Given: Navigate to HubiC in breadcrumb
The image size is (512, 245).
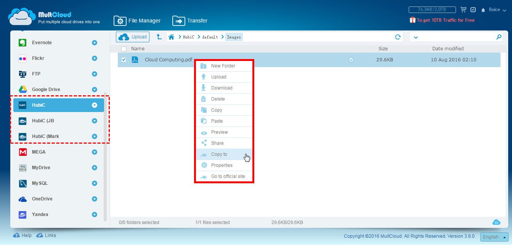Looking at the screenshot, I should click(x=188, y=37).
